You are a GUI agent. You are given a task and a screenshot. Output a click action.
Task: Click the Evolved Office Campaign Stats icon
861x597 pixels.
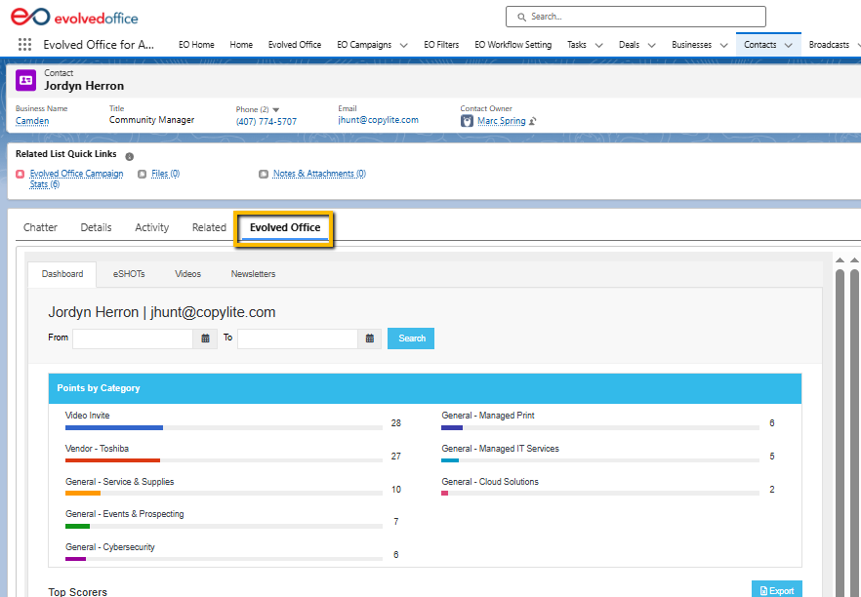pos(20,174)
